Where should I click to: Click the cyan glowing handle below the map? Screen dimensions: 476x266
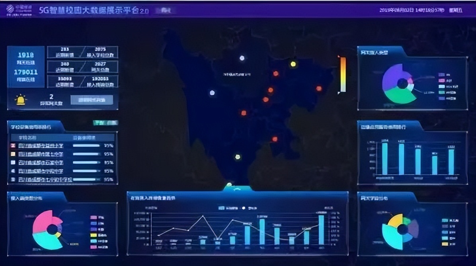point(238,188)
